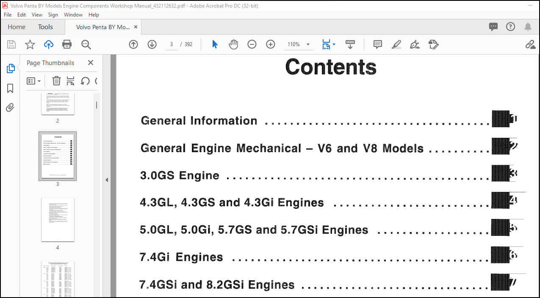Print the document with the printer icon
540x298 pixels.
point(67,44)
